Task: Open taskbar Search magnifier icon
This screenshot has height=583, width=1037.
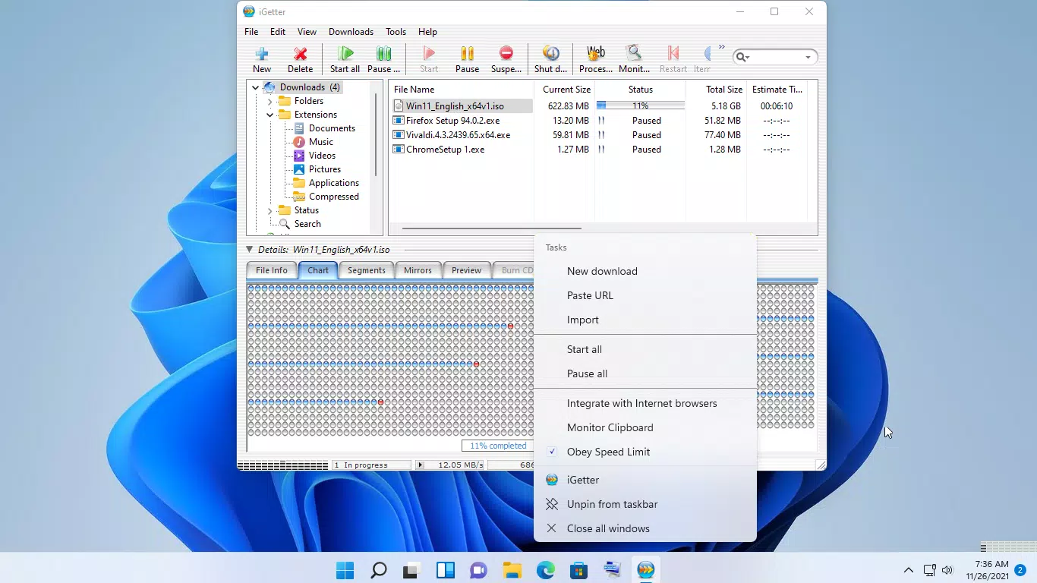Action: (378, 570)
